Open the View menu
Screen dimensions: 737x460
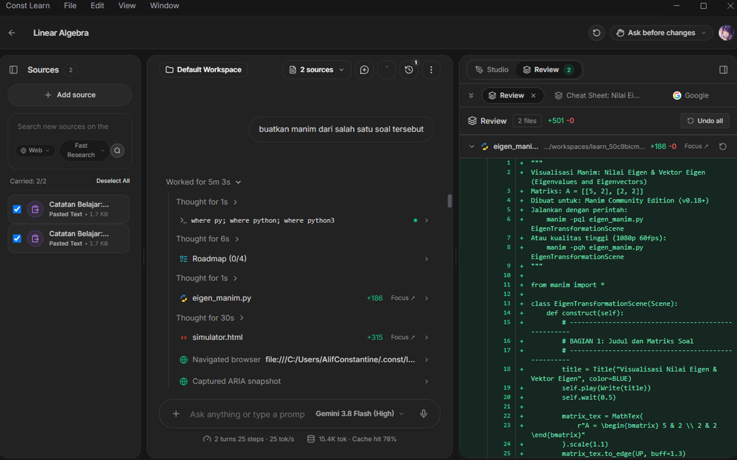coord(127,6)
